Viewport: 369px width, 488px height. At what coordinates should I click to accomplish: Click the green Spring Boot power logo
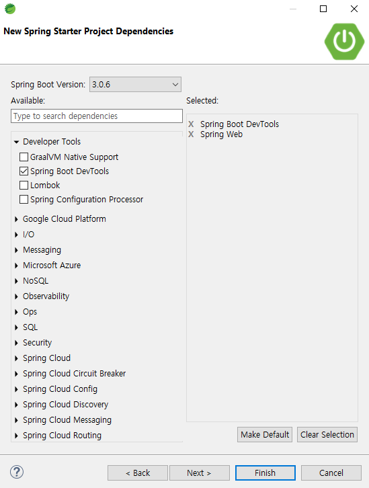click(344, 42)
